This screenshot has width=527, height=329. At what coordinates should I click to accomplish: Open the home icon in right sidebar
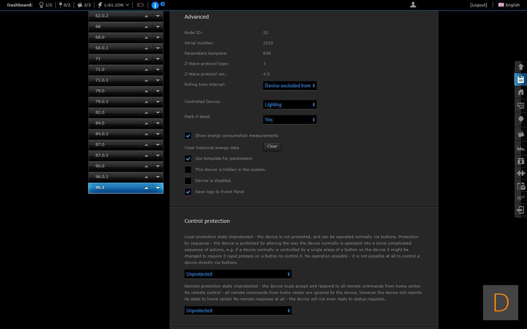tap(521, 92)
